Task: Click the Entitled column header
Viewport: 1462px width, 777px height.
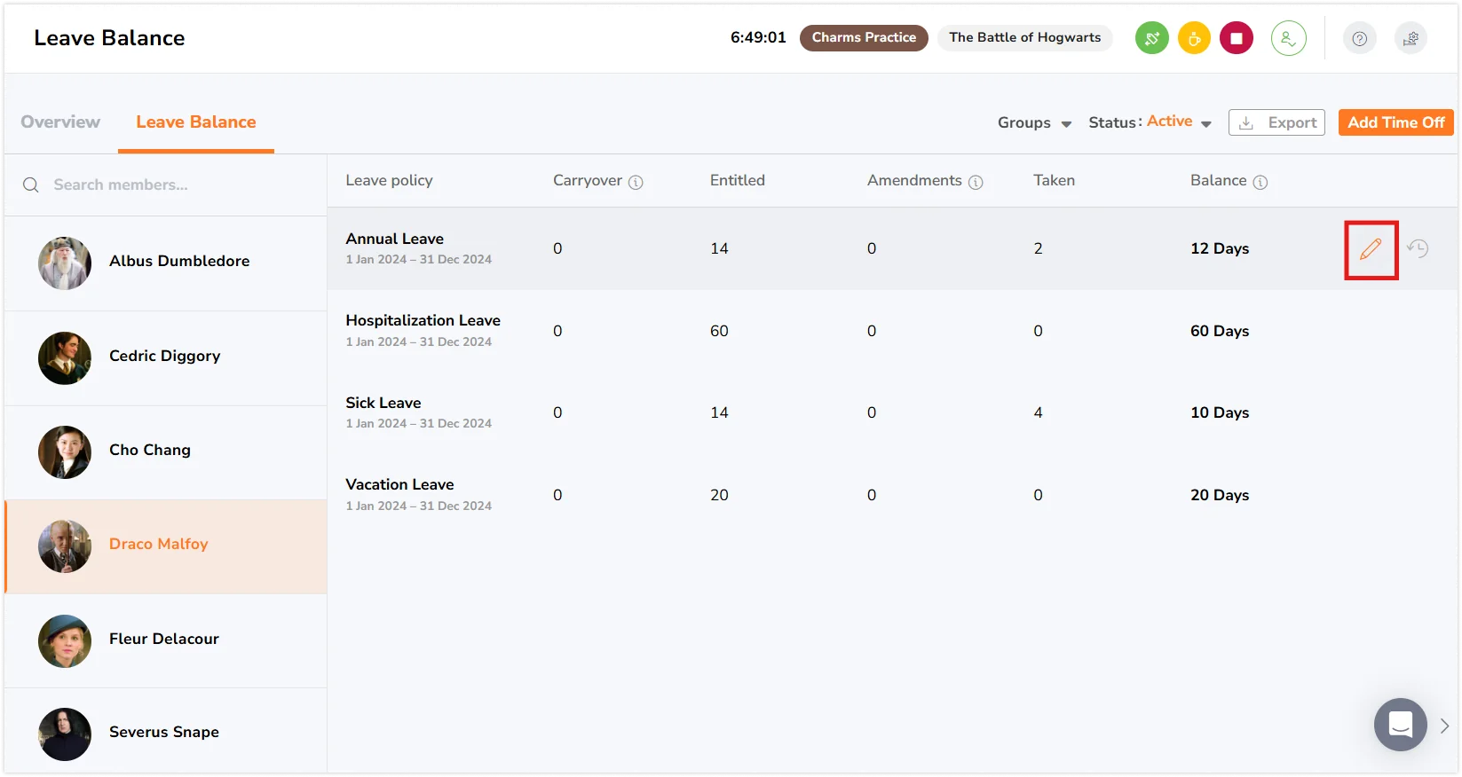Action: 737,180
